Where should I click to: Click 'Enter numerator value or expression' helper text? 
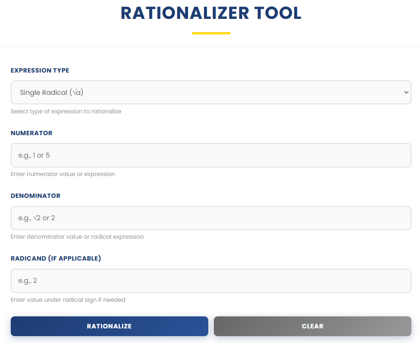click(x=63, y=174)
